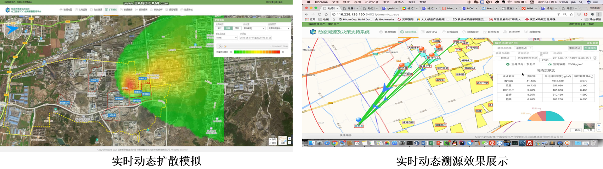
Task: Click the red end of pollution legend
Action: point(278,52)
